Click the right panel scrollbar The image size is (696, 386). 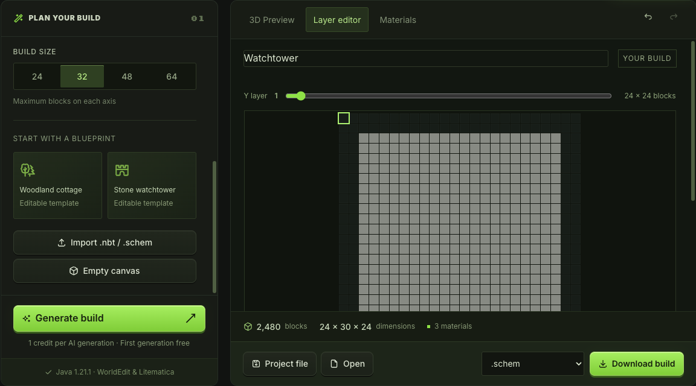tap(693, 121)
